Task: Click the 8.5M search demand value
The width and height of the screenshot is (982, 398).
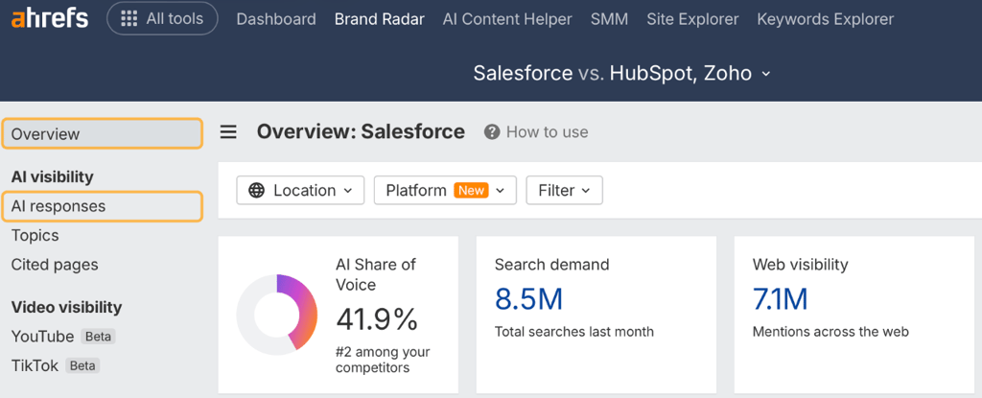Action: [528, 299]
